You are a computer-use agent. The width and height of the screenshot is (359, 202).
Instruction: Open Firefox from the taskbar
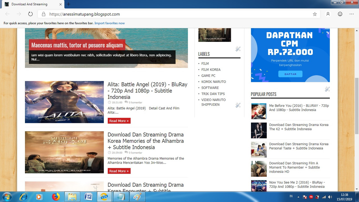[x=56, y=197]
